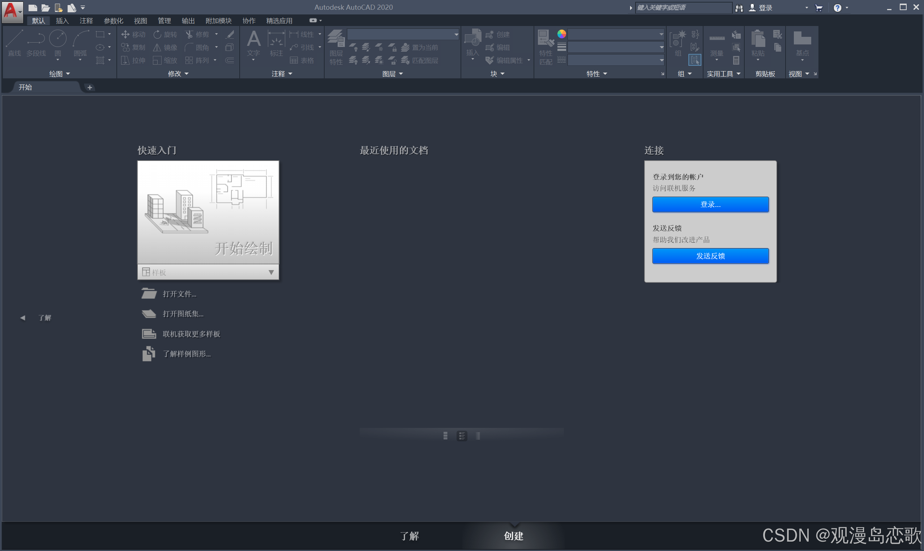Switch recent documents to medium list view

(x=462, y=436)
